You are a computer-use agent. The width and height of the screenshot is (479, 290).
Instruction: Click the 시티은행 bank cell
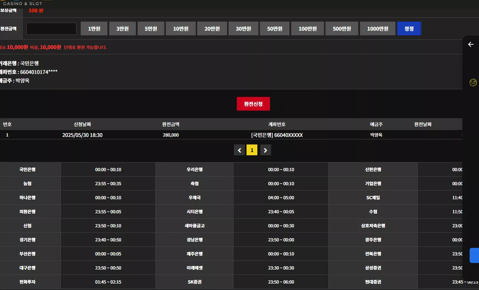[195, 212]
